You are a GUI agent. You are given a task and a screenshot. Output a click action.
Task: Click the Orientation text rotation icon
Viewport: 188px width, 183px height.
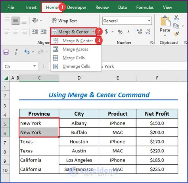click(x=35, y=20)
